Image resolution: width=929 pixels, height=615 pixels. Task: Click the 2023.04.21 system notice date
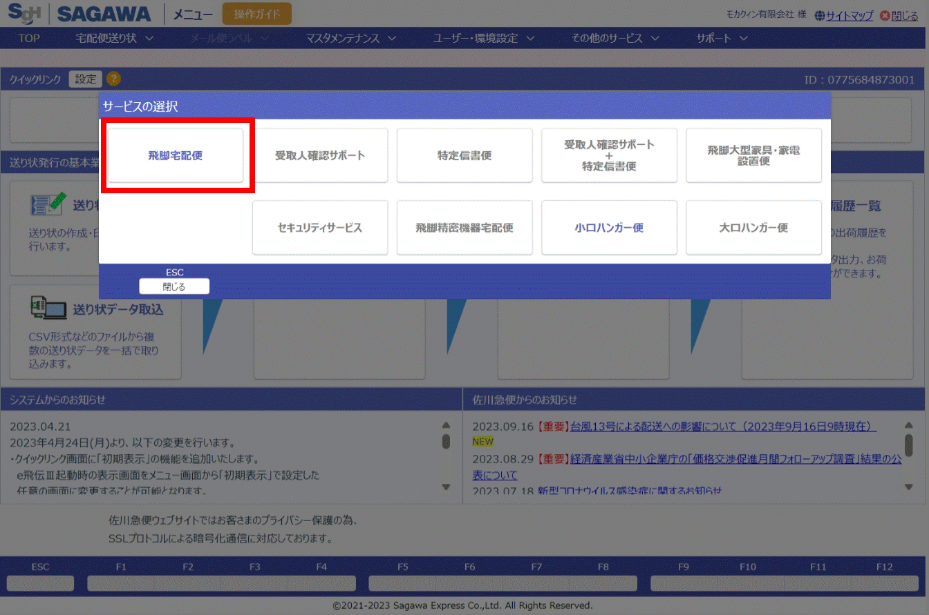(40, 427)
